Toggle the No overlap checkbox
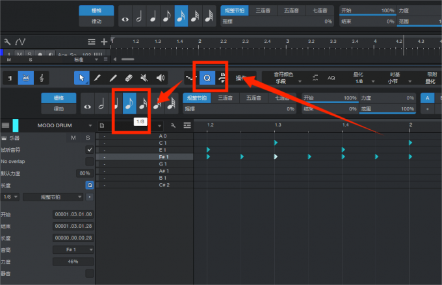Screen dimensions: 442x285 pyautogui.click(x=90, y=162)
